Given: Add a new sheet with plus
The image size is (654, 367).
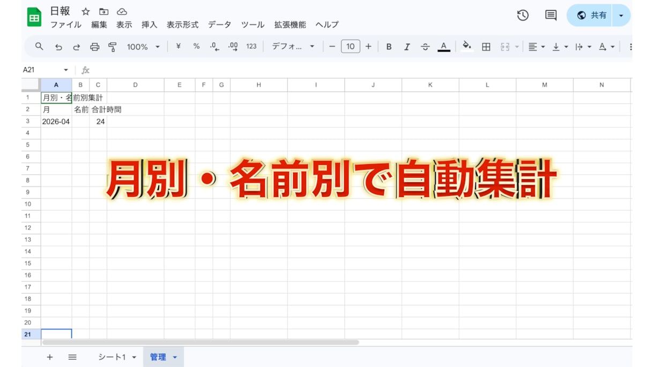Looking at the screenshot, I should pos(50,357).
